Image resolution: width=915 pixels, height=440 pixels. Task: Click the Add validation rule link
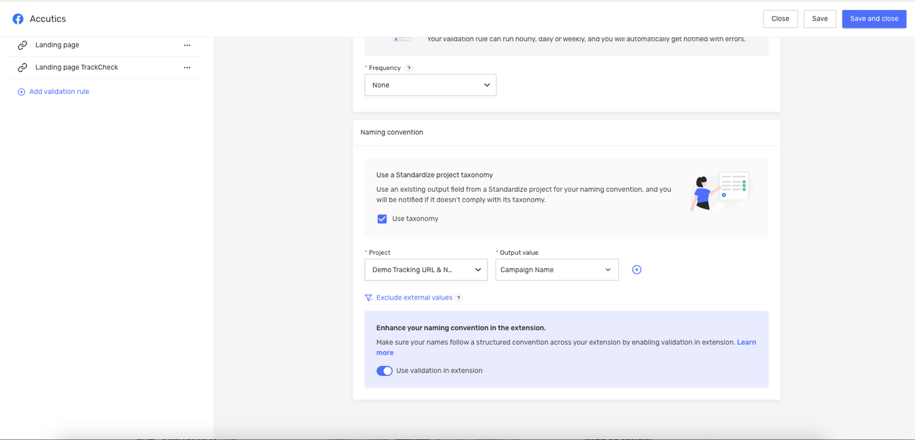click(59, 92)
